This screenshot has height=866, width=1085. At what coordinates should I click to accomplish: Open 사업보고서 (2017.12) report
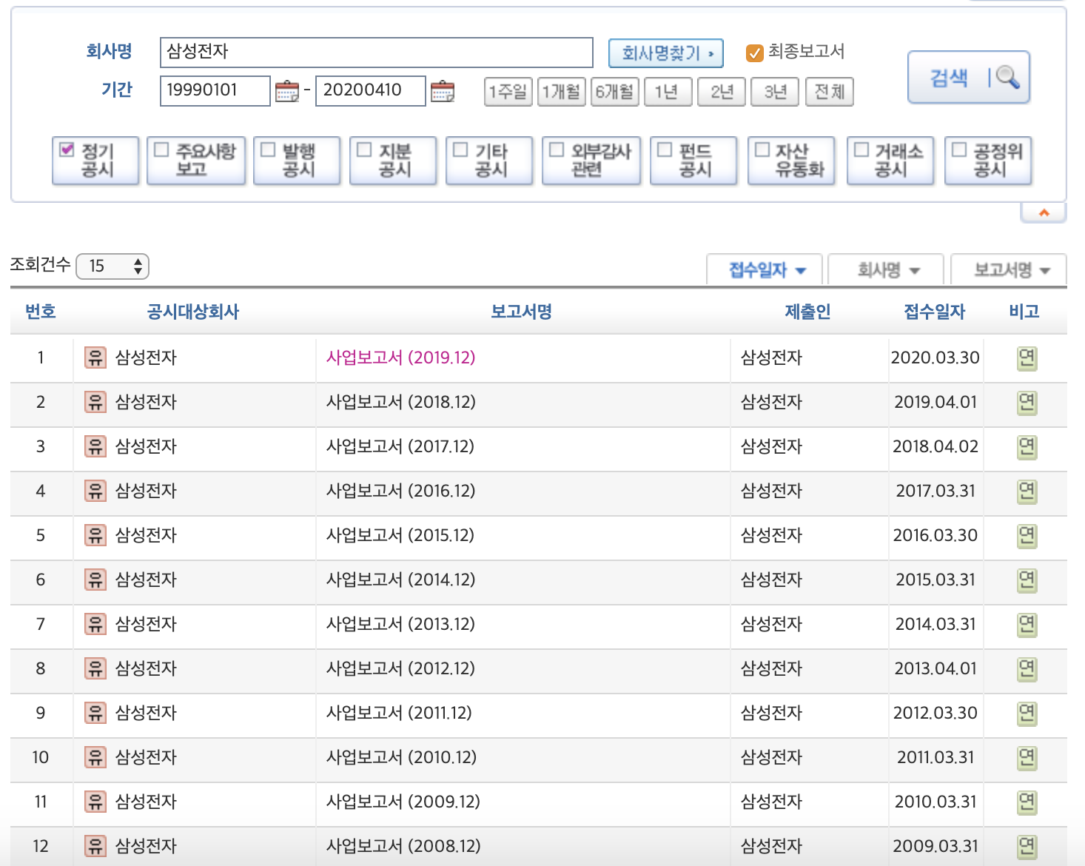point(400,446)
